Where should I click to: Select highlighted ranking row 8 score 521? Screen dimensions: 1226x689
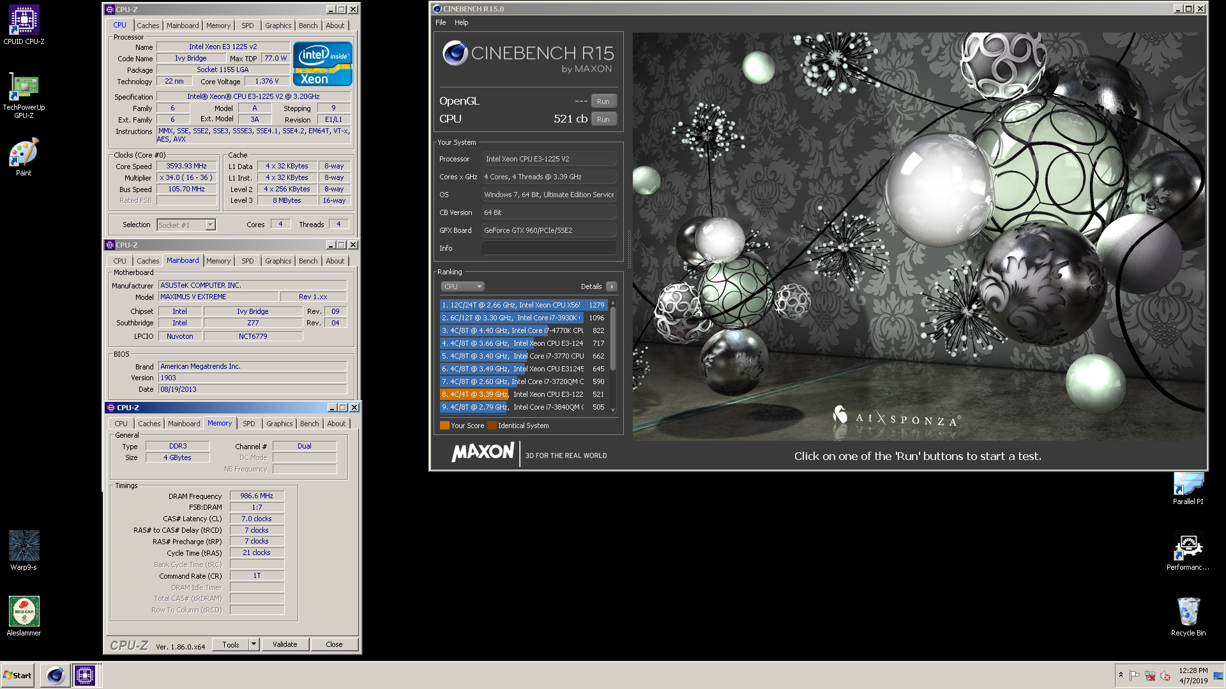coord(524,394)
